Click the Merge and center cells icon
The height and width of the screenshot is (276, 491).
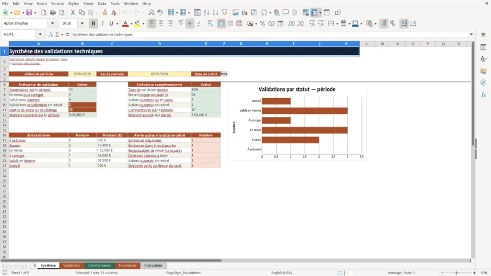pos(221,23)
